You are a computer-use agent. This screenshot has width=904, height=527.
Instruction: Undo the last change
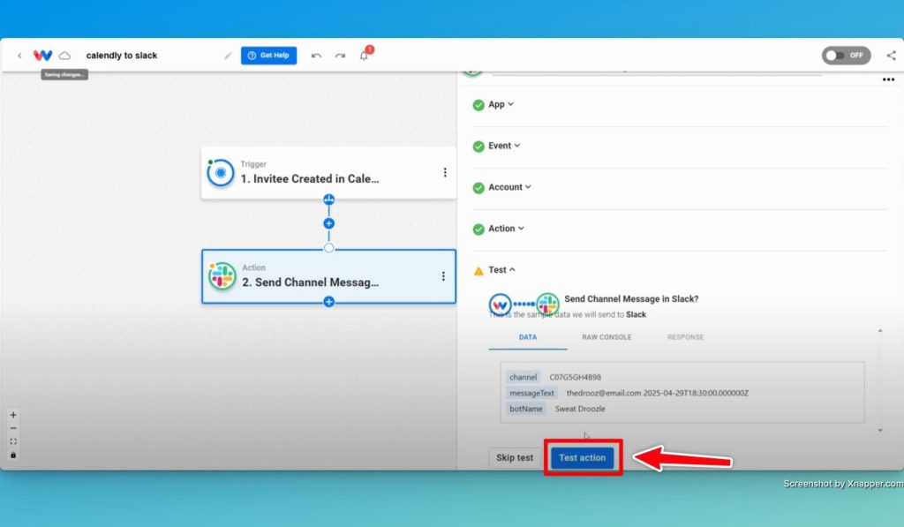(316, 56)
